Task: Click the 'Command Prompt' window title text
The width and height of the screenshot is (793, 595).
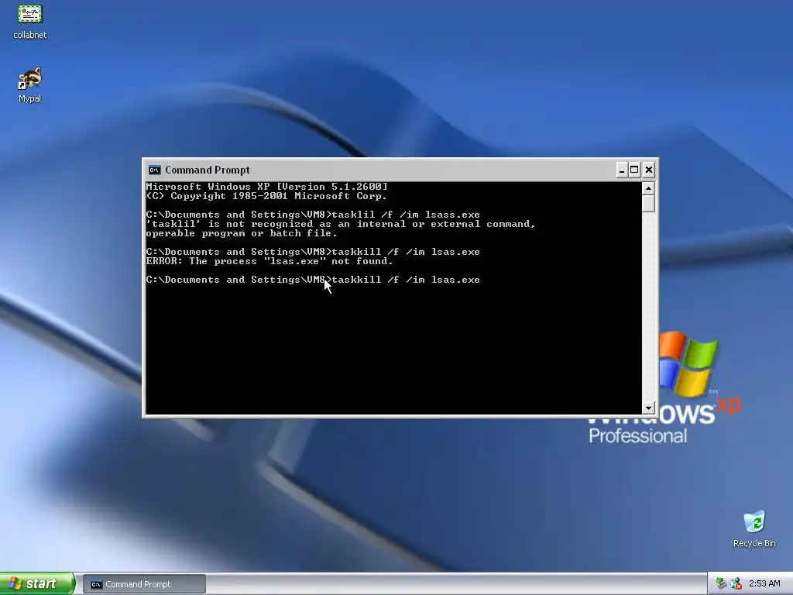Action: [208, 170]
